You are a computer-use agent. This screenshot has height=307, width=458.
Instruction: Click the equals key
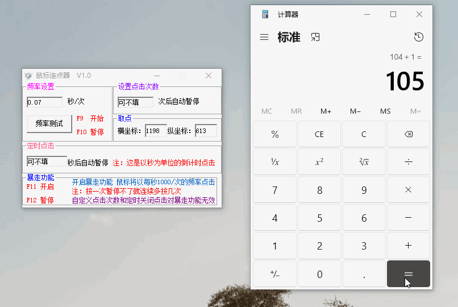pyautogui.click(x=409, y=273)
